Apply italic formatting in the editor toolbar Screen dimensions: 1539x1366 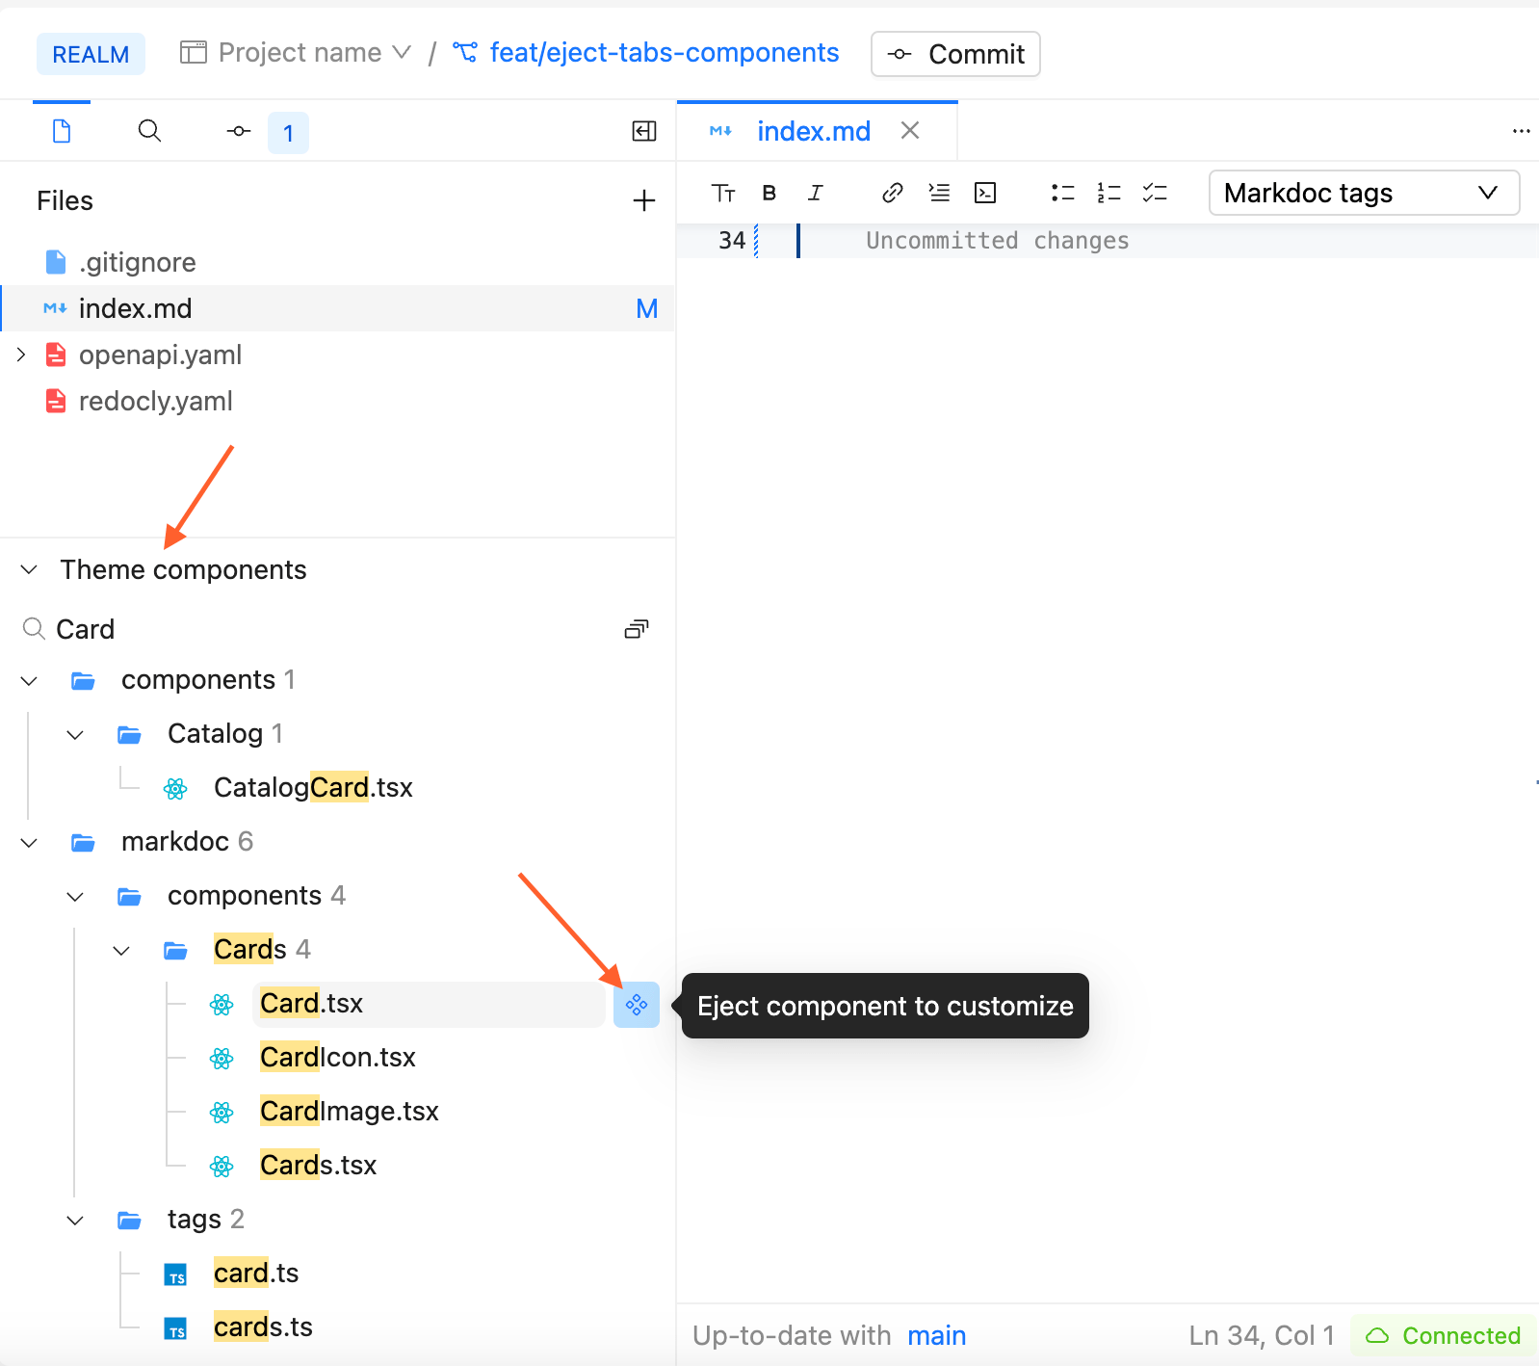[815, 193]
